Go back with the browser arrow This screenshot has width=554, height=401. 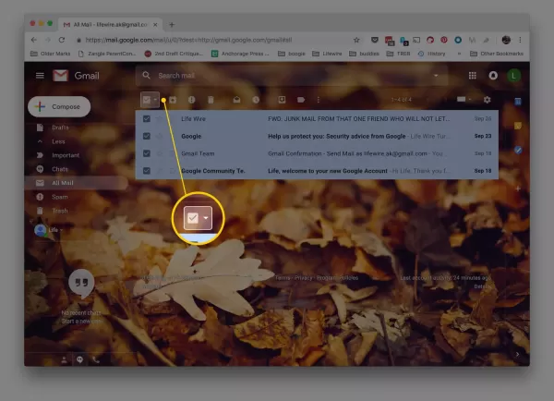point(34,40)
